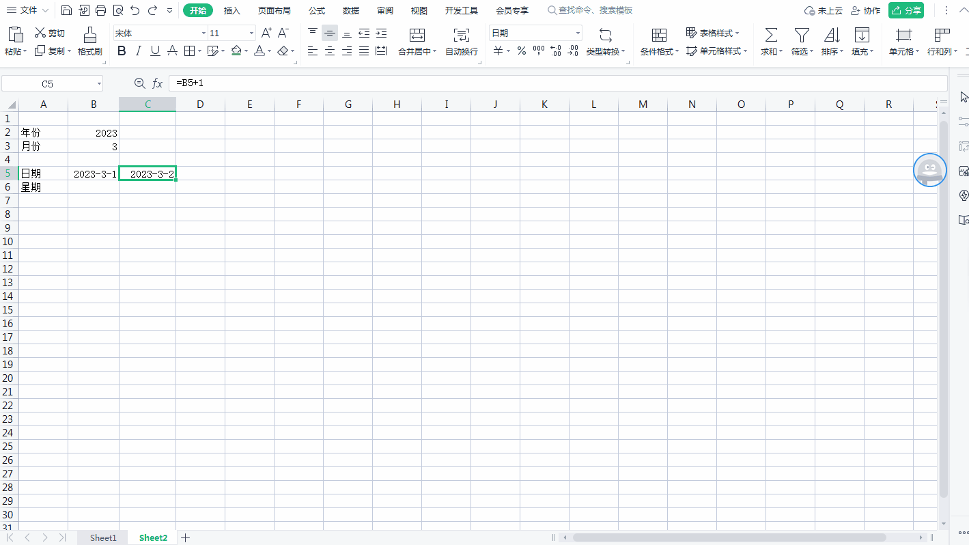Select cell B5 containing 2023-3-1
Viewport: 969px width, 545px height.
pyautogui.click(x=94, y=173)
